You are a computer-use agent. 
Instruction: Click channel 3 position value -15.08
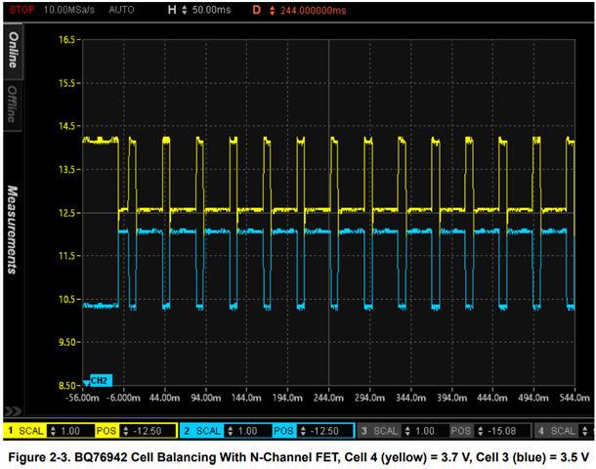(502, 431)
